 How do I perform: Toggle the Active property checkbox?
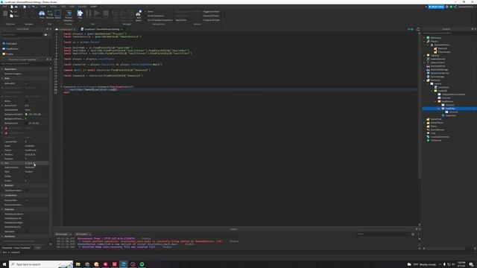27,101
